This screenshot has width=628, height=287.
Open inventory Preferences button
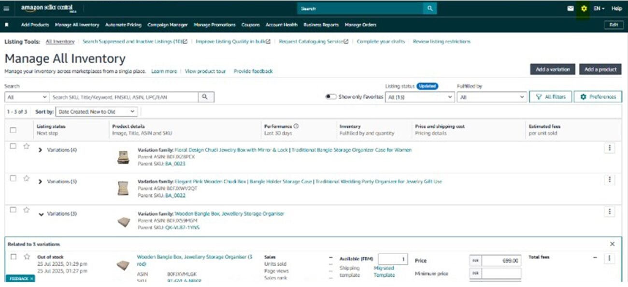tap(598, 97)
